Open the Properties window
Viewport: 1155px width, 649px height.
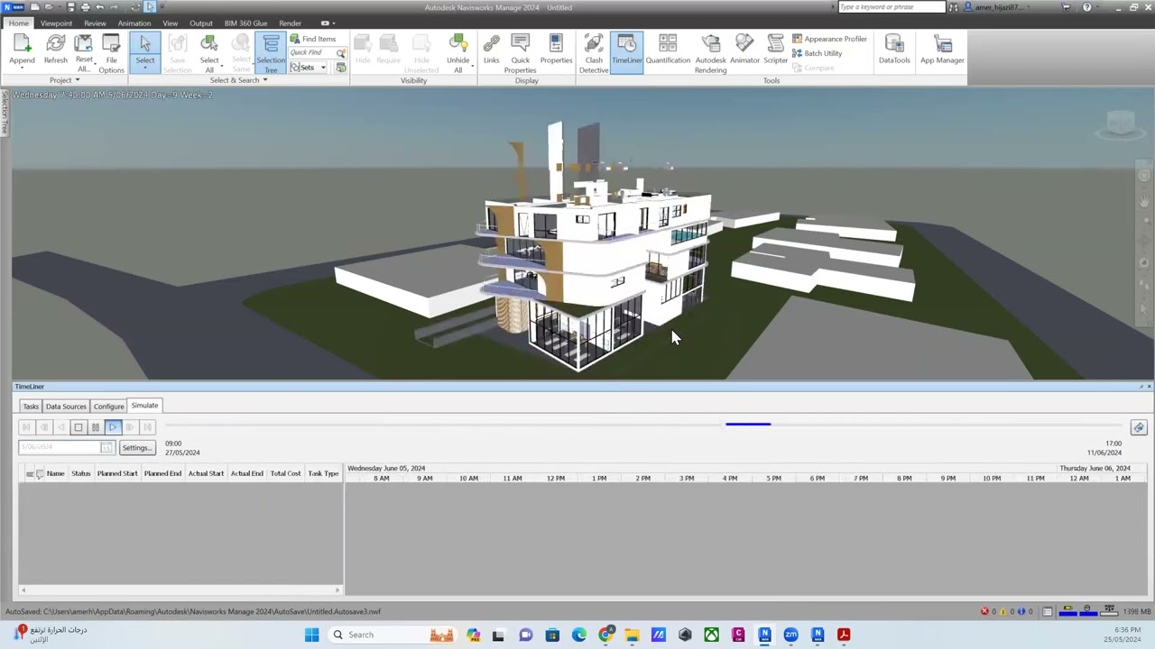pyautogui.click(x=556, y=50)
